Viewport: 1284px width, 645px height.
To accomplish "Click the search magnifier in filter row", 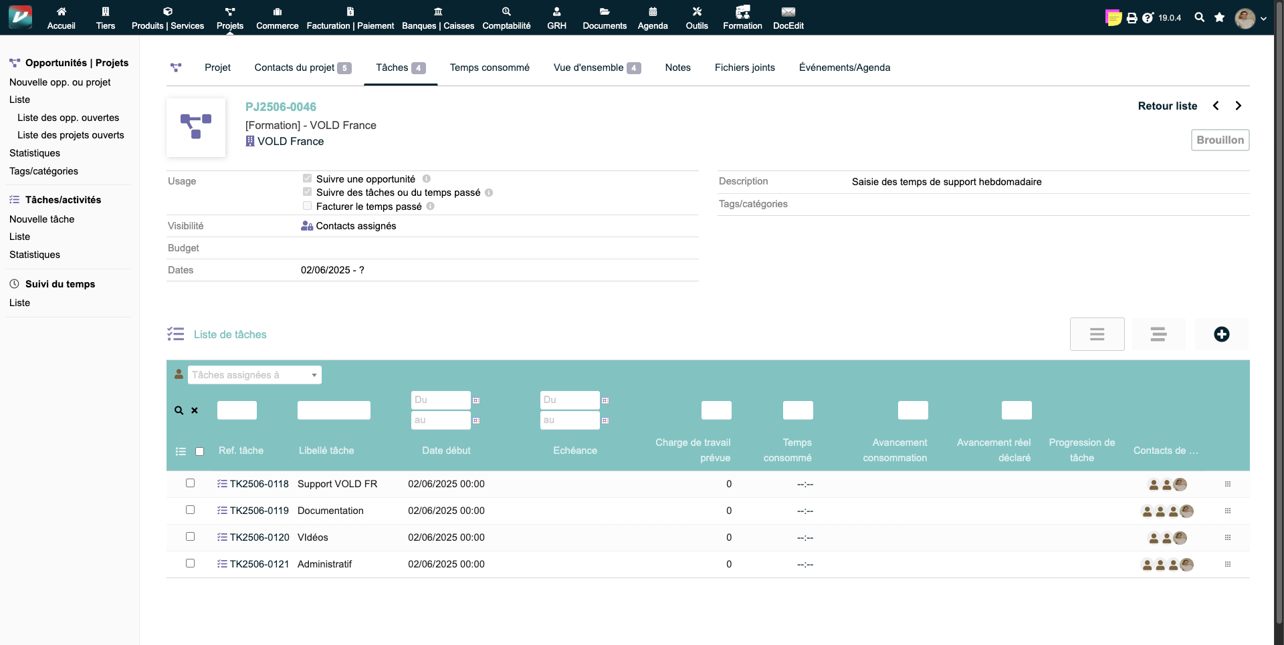I will click(179, 410).
